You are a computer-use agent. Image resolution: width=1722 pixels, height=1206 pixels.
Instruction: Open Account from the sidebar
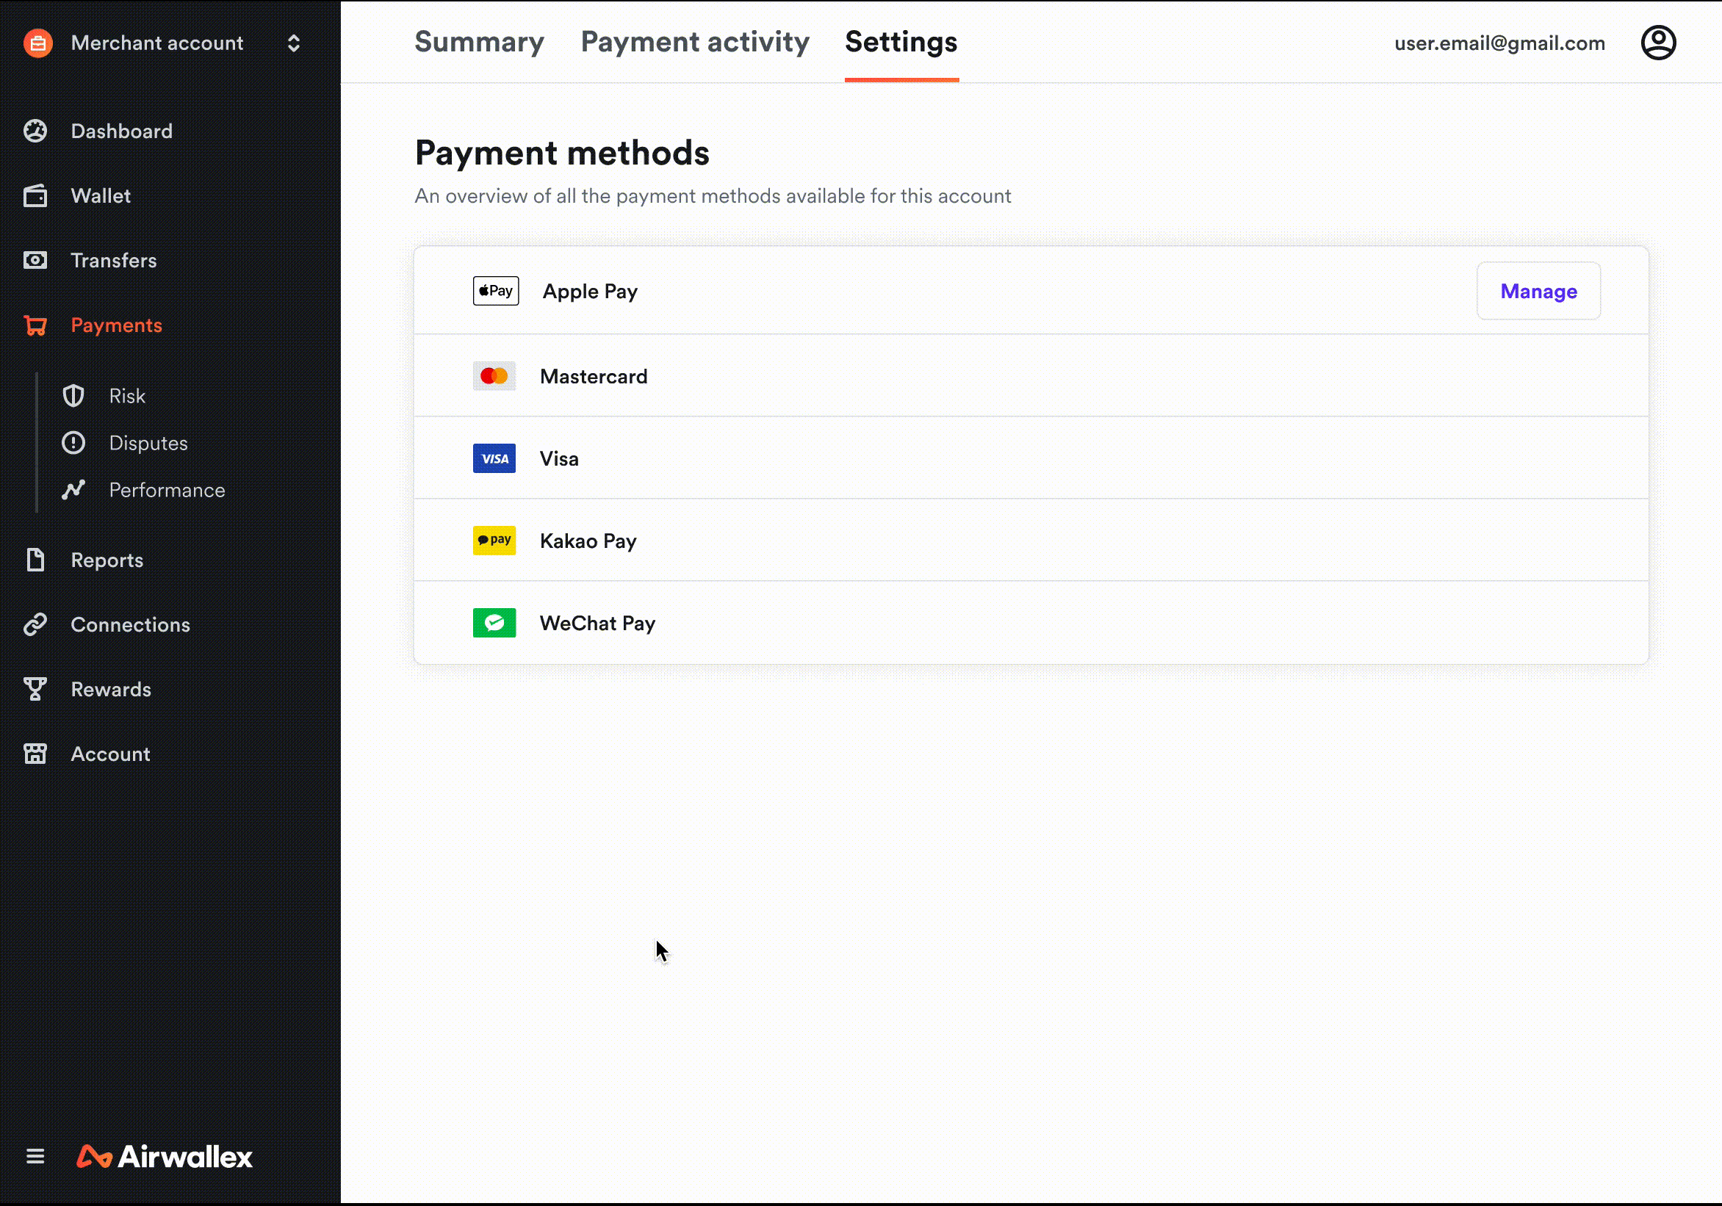(110, 754)
